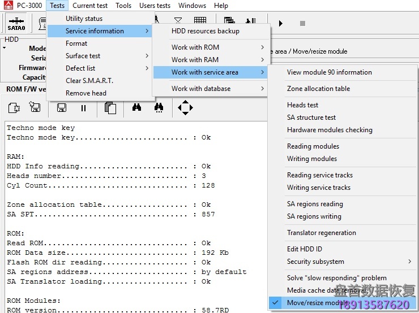
Task: Click the save log floppy disk icon
Action: [62, 107]
